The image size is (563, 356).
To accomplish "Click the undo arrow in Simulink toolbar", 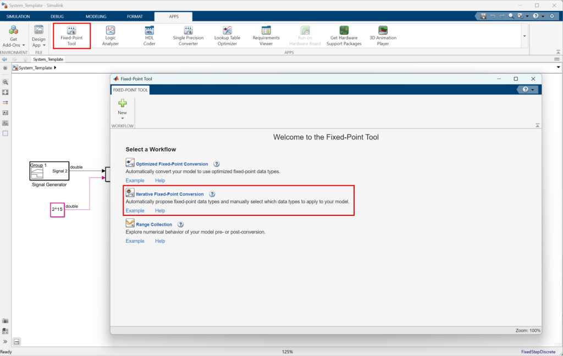I will coord(493,16).
